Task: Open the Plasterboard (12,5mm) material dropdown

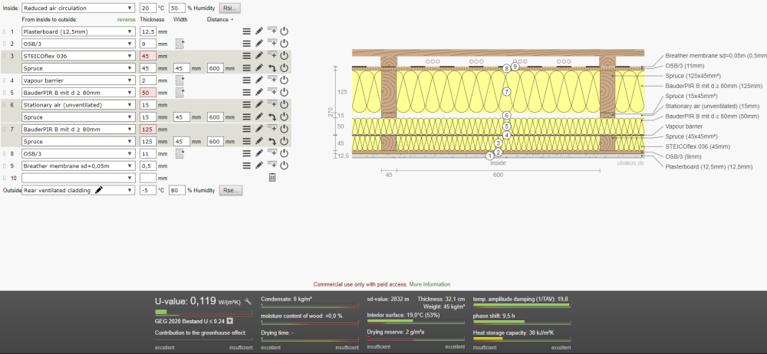Action: point(78,31)
